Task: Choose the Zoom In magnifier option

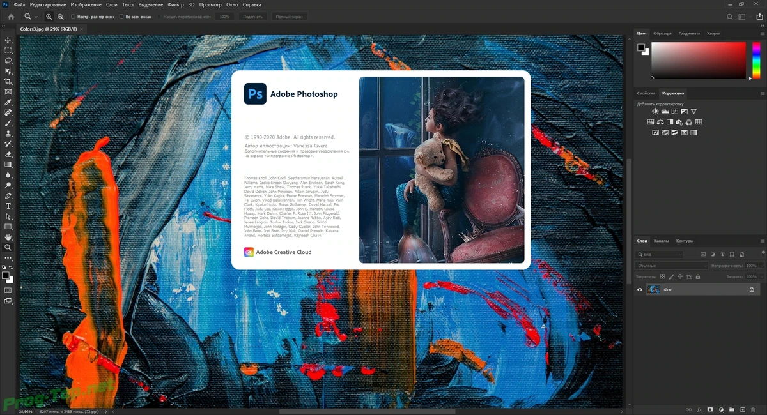Action: tap(49, 17)
